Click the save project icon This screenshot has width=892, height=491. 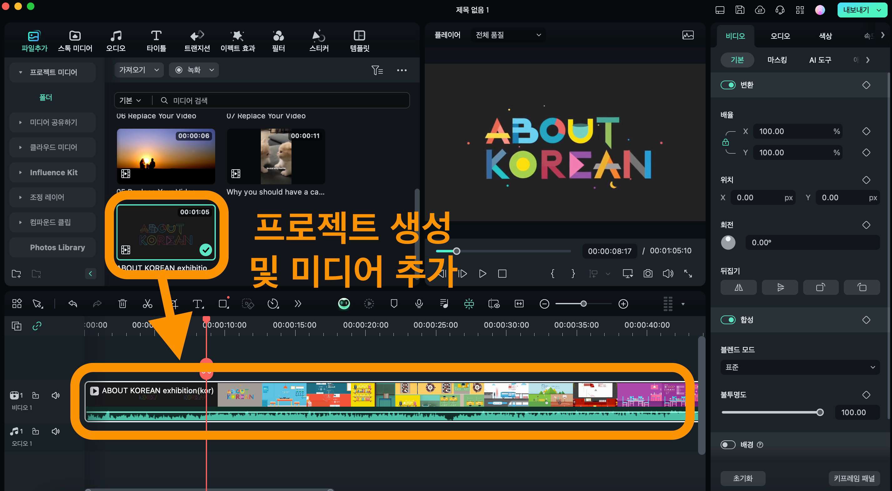[x=740, y=10]
